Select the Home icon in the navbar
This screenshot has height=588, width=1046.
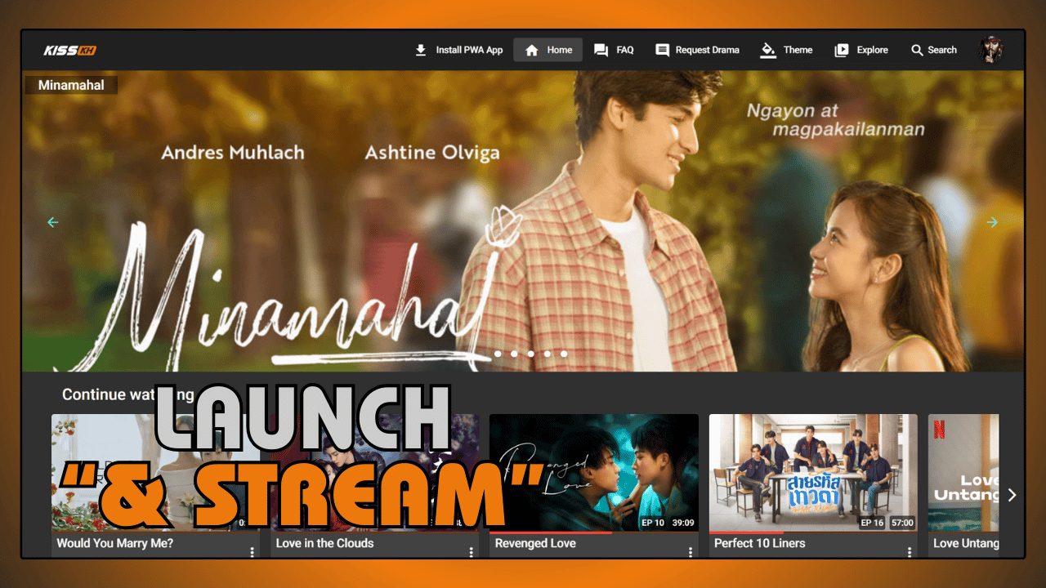point(530,50)
